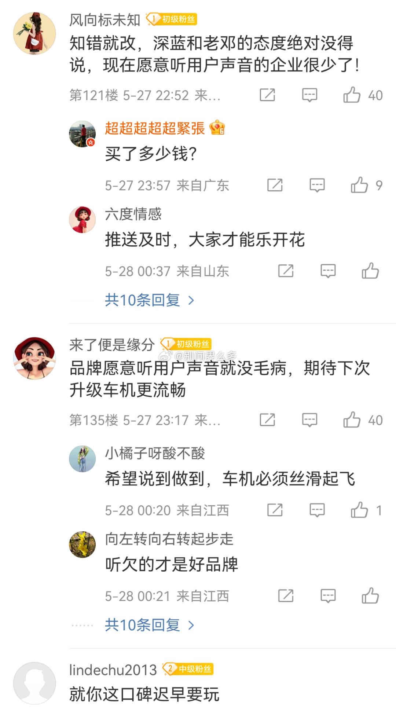Tap the 中级粉丝 badge beside lindechu2013
Image resolution: width=396 pixels, height=711 pixels.
(188, 669)
